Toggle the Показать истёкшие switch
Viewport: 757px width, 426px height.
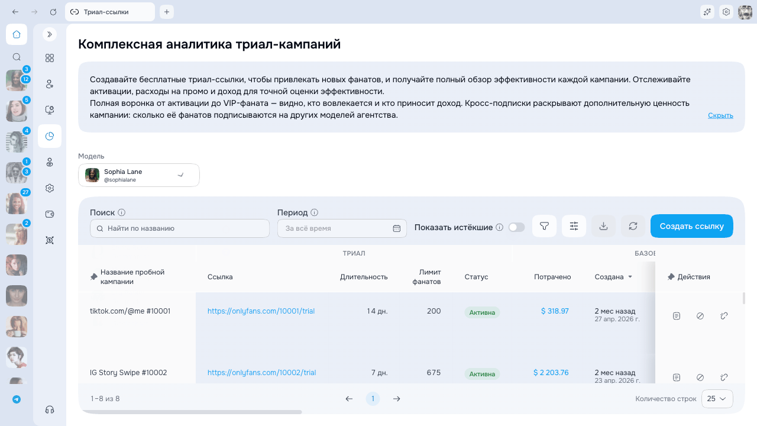516,227
